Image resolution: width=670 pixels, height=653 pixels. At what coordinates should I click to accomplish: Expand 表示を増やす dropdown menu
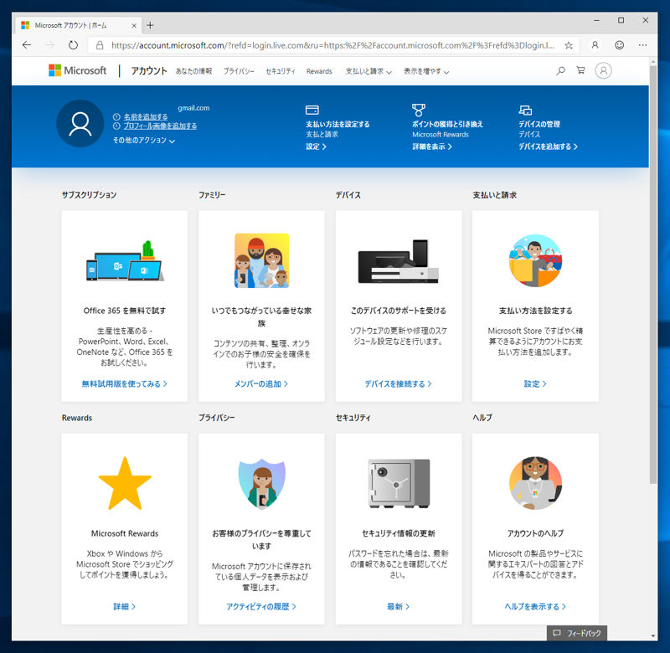tap(426, 71)
